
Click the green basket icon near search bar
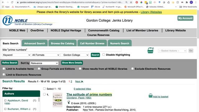[150, 50]
